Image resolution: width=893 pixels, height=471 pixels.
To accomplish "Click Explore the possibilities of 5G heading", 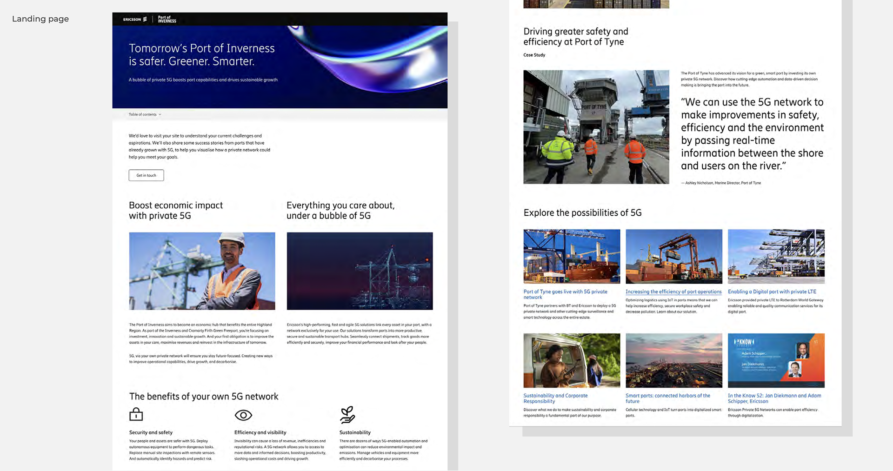I will tap(582, 212).
